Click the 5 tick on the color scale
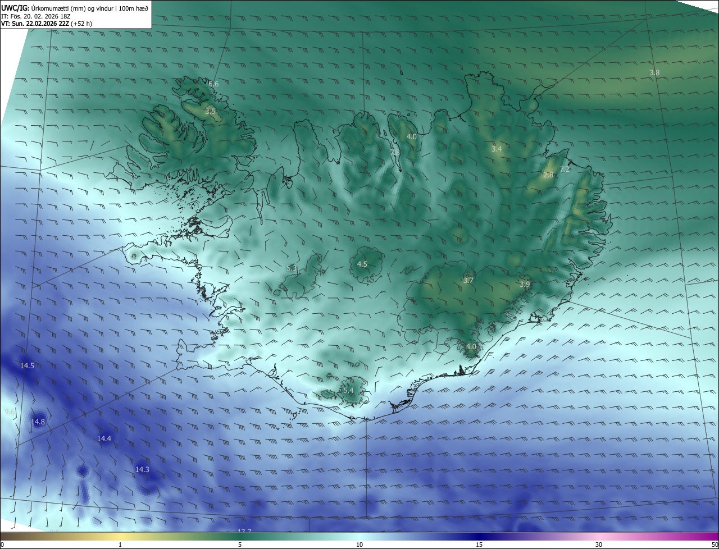The image size is (719, 549). click(x=240, y=545)
